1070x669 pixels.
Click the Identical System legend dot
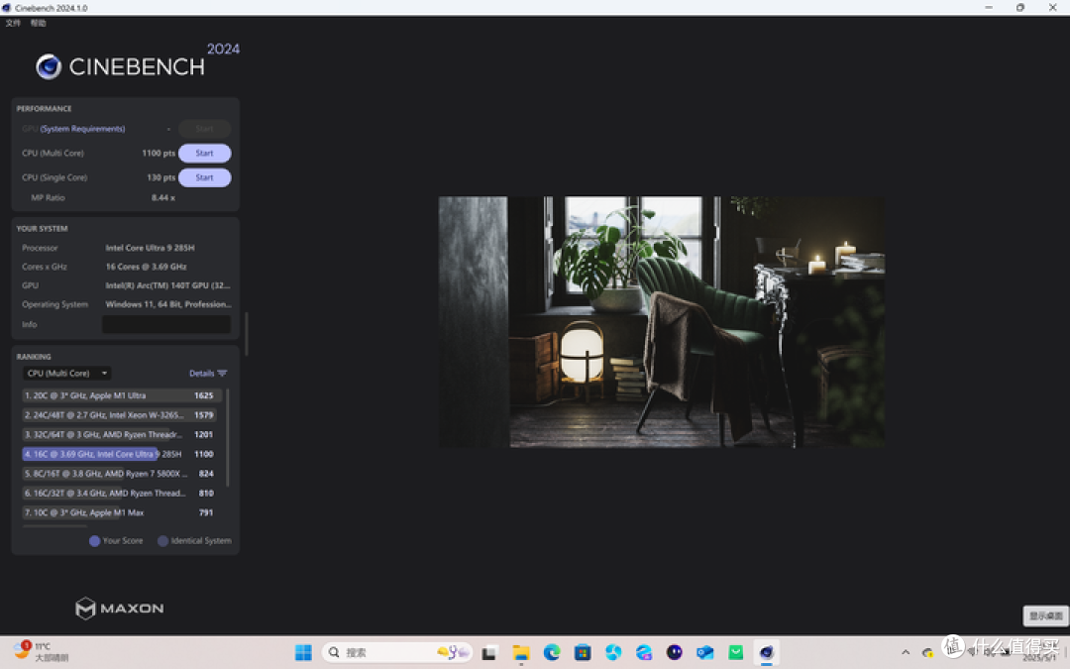162,541
